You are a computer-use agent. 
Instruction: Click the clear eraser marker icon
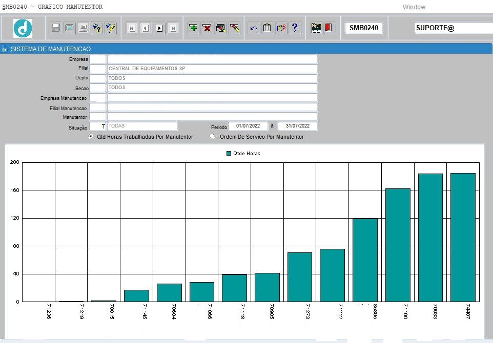[235, 28]
